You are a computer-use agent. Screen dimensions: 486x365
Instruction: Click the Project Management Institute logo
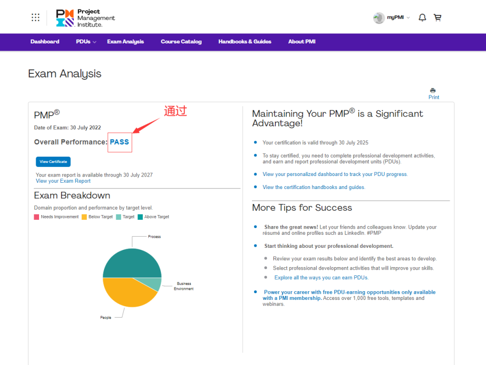click(85, 18)
